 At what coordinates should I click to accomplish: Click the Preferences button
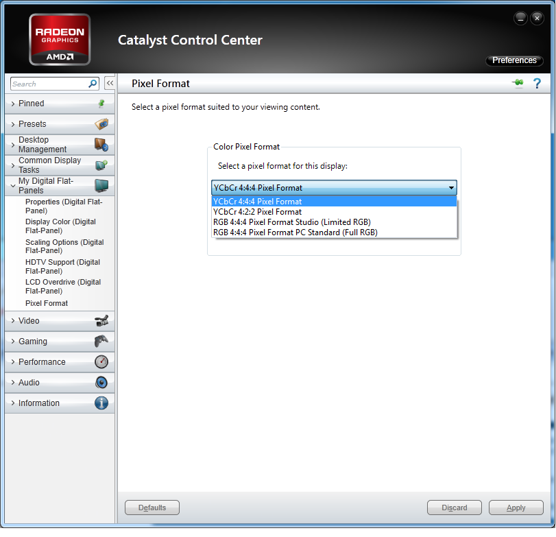[x=514, y=60]
